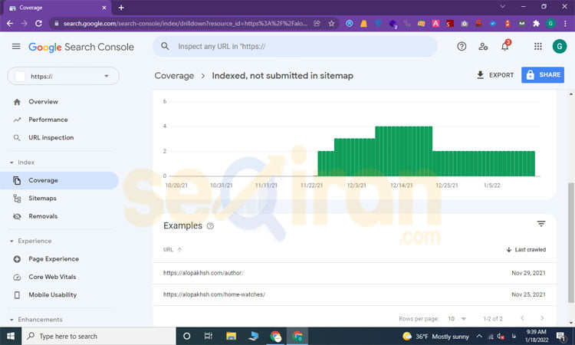This screenshot has height=345, width=575.
Task: Select URL inspection in sidebar
Action: (51, 138)
